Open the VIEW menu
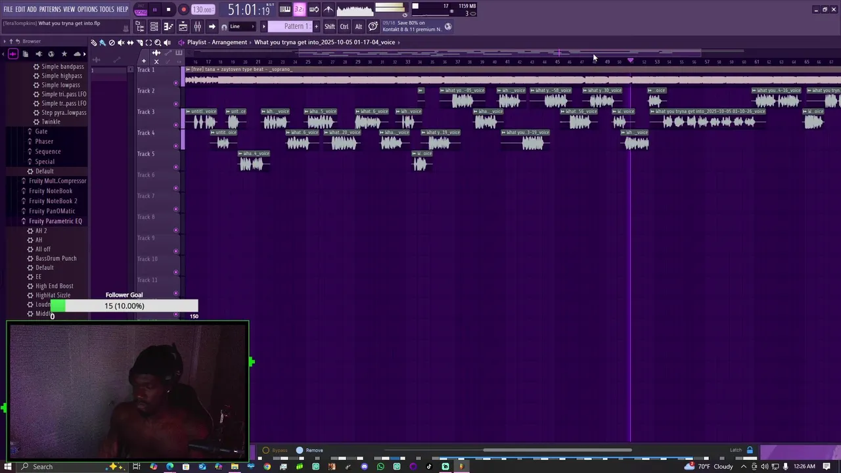This screenshot has height=473, width=841. pos(69,9)
